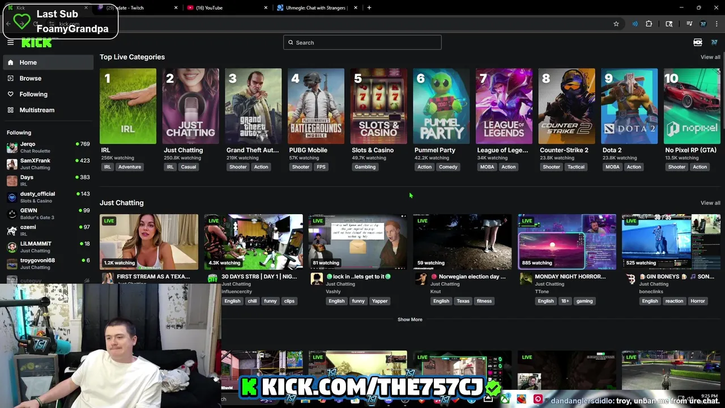Click the Gambling tag under Slots & Casino
This screenshot has width=725, height=408.
[365, 167]
